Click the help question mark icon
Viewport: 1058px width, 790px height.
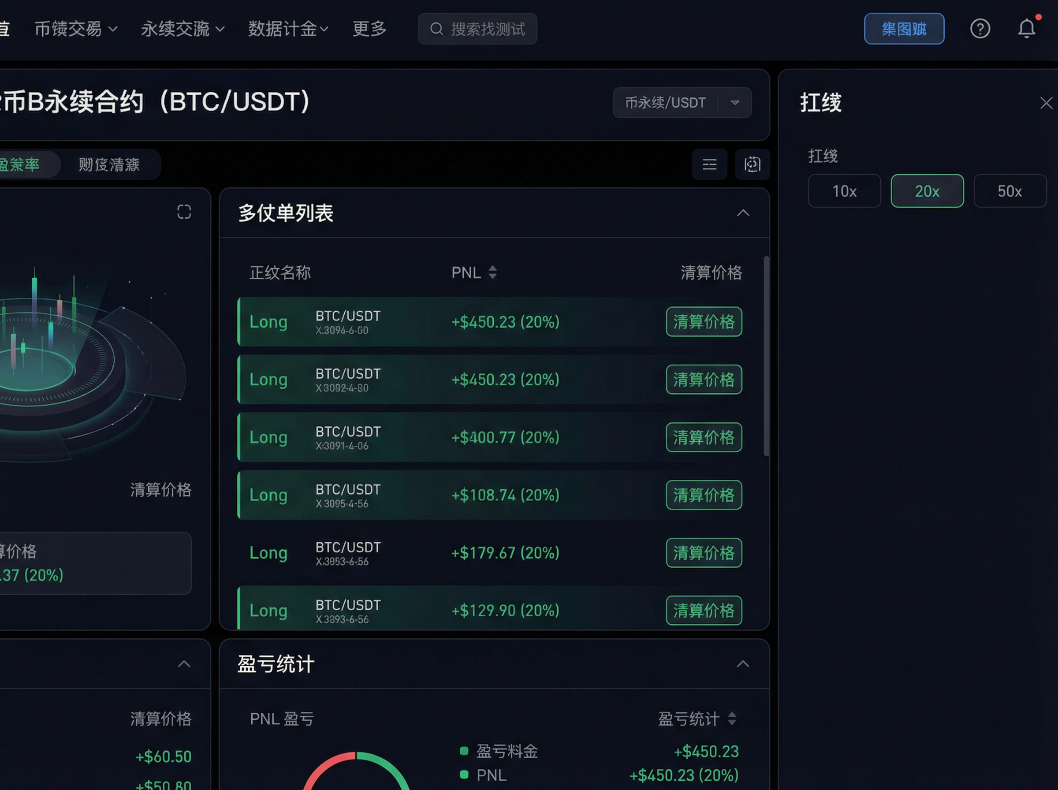click(980, 29)
